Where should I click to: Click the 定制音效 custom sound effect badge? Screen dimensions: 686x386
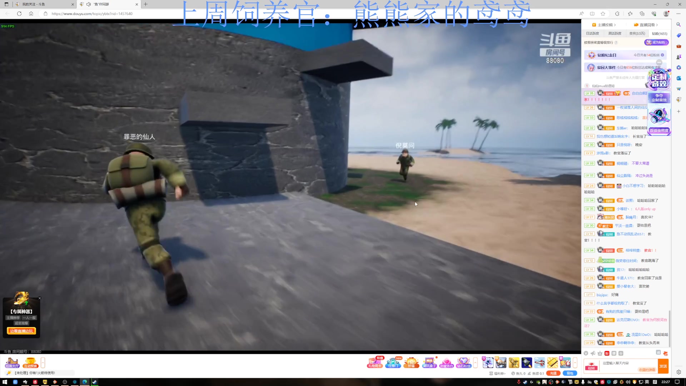coord(659,80)
